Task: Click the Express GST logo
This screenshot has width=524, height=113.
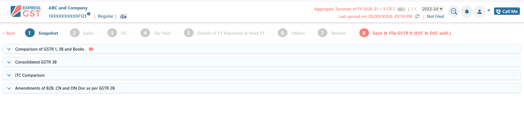Action: pos(26,12)
